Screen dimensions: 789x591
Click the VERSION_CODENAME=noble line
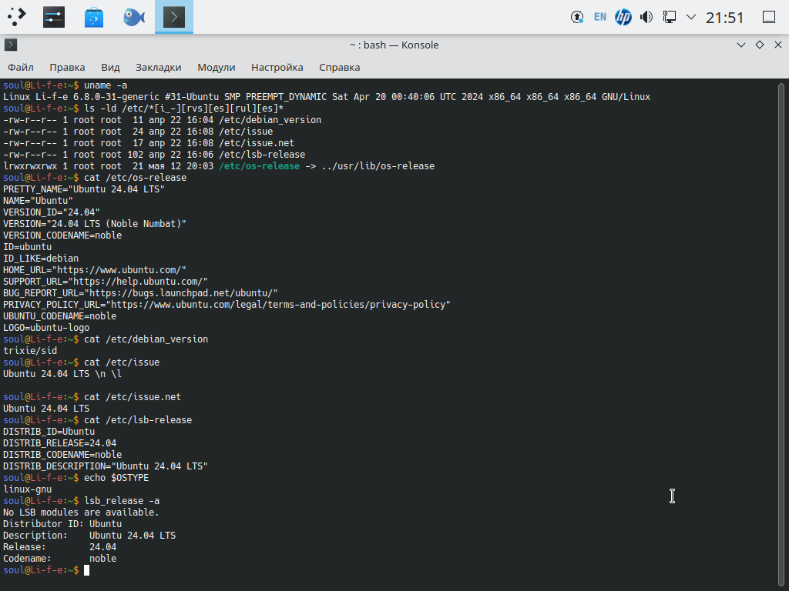62,235
